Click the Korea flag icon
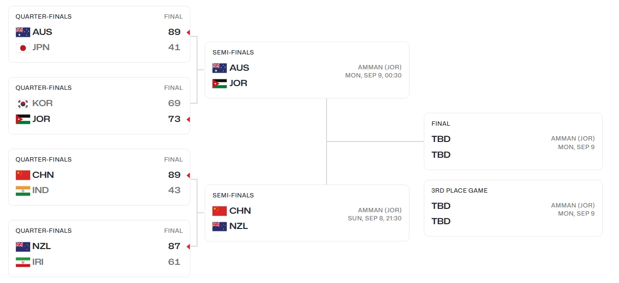This screenshot has width=619, height=283. point(23,103)
